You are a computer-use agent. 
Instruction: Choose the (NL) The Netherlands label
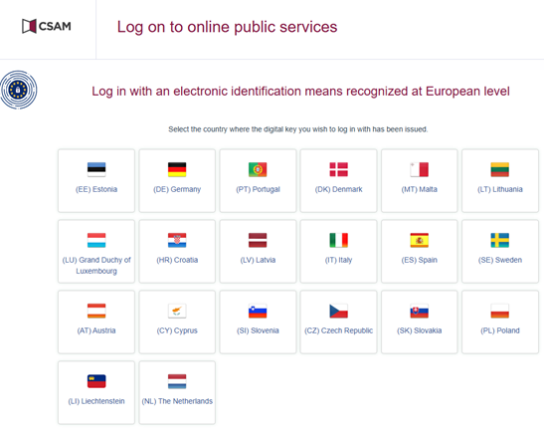[177, 401]
